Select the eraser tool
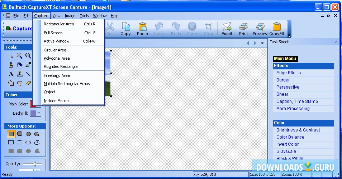Image resolution: width=342 pixels, height=179 pixels. 28,83
